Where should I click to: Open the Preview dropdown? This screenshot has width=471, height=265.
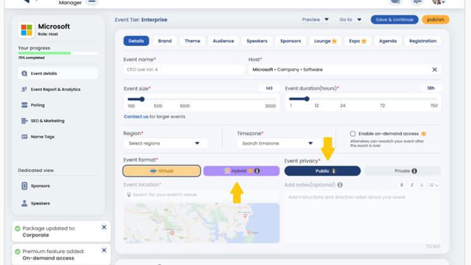click(315, 20)
